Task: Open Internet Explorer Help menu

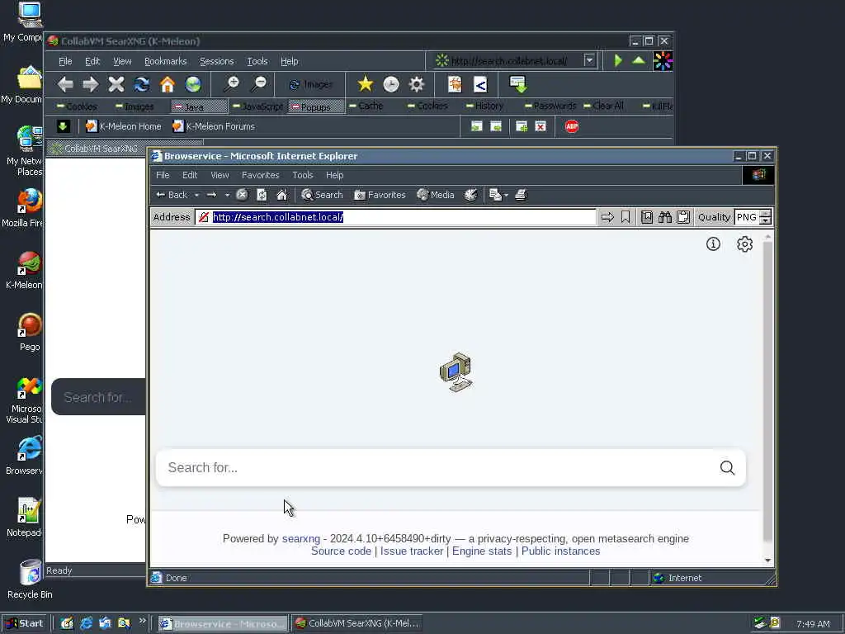Action: point(334,175)
